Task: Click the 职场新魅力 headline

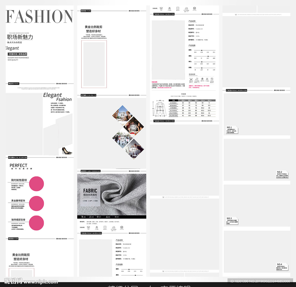Action: [20, 37]
